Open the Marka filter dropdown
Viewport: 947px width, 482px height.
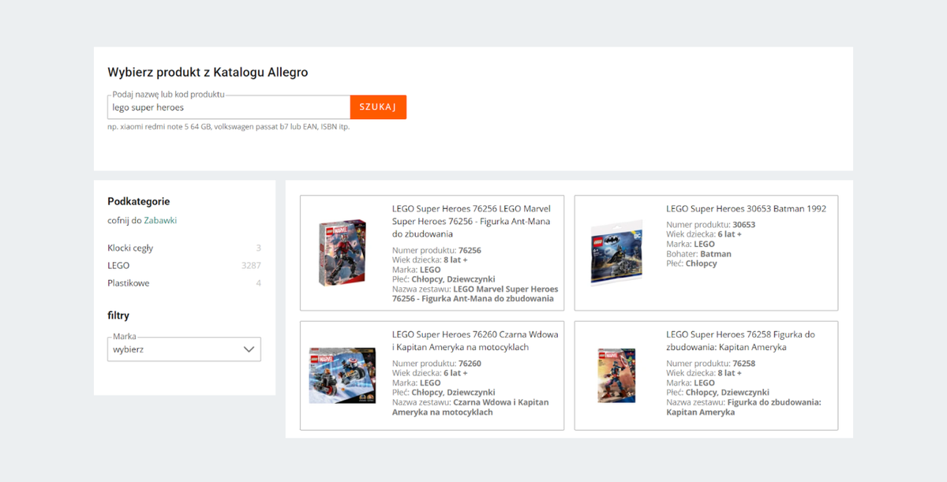(184, 349)
